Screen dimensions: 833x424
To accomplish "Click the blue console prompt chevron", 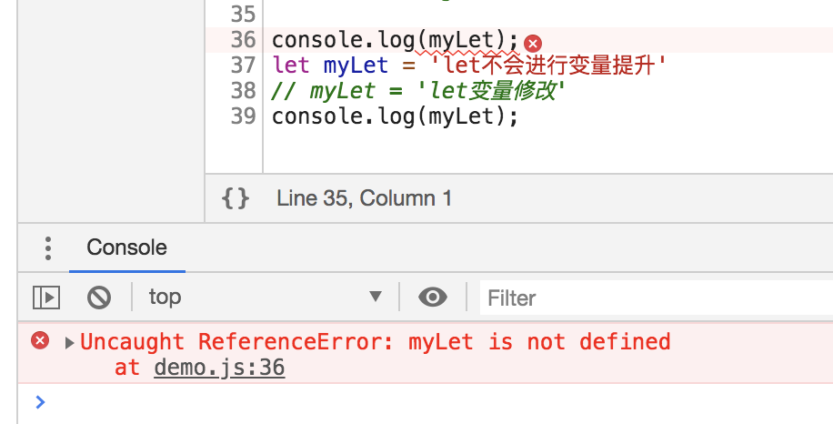I will click(x=39, y=401).
